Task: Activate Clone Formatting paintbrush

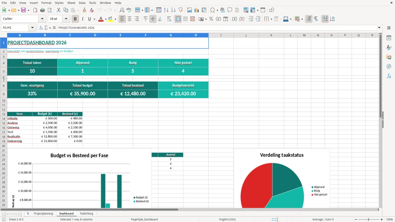Action: [85, 10]
